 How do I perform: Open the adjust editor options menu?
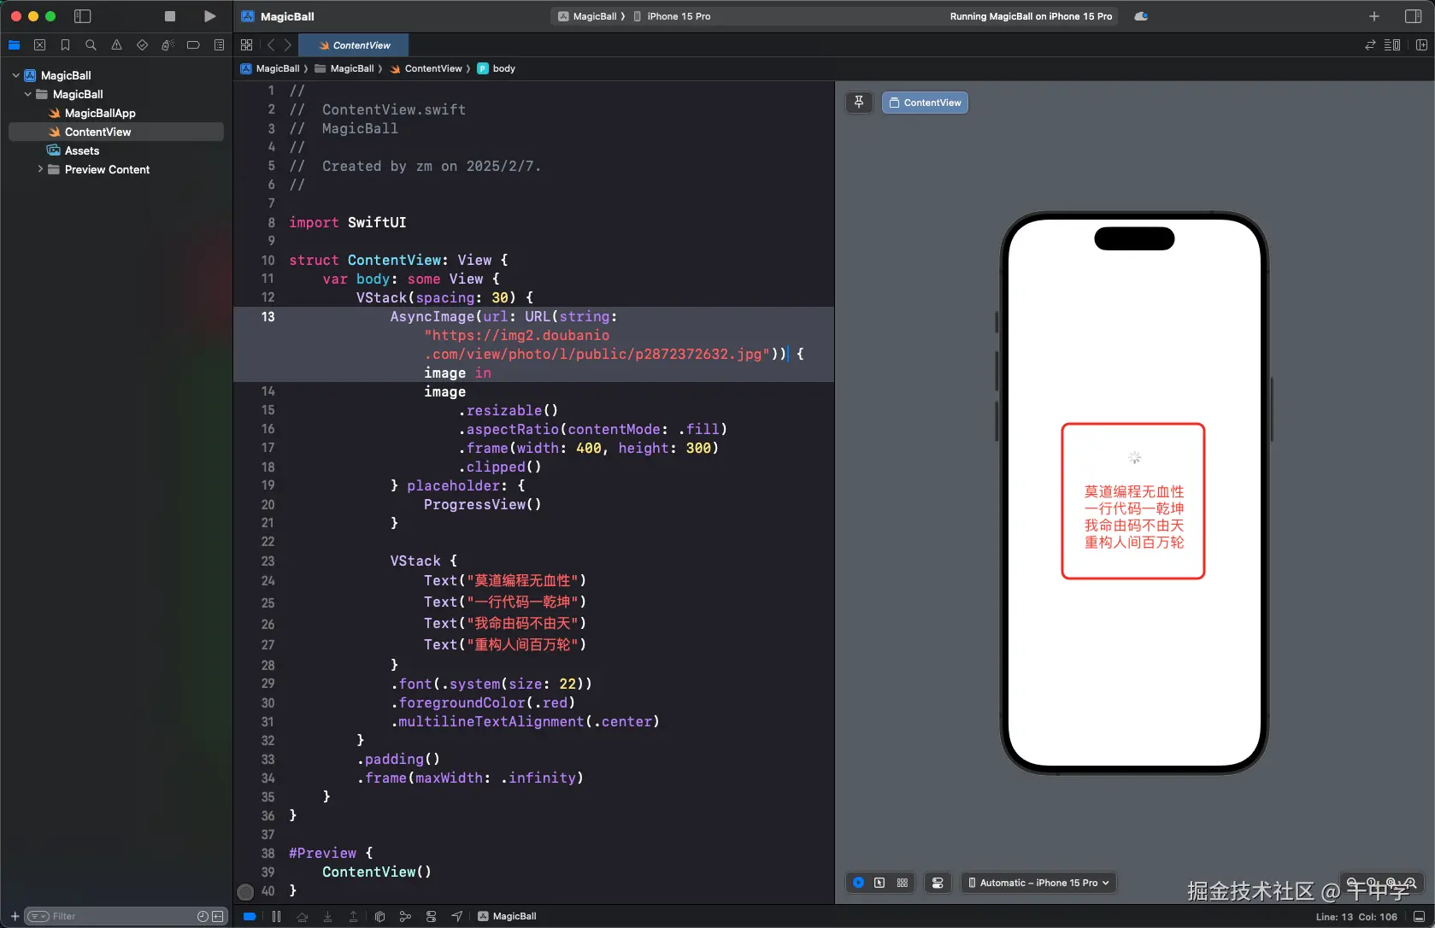click(x=1392, y=45)
